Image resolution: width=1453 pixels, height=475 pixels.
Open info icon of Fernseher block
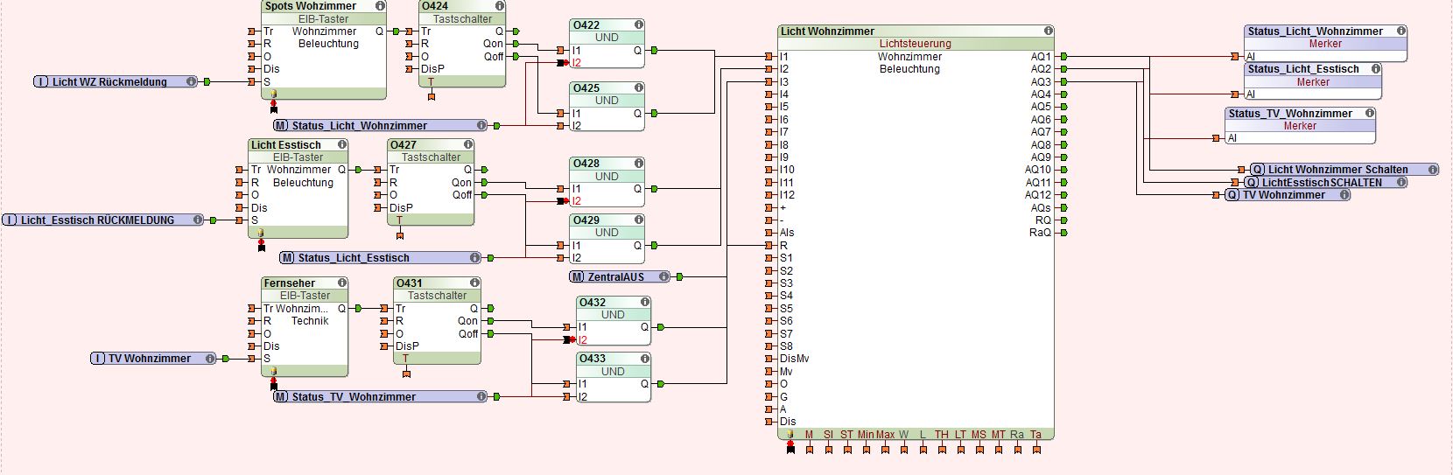tap(342, 283)
